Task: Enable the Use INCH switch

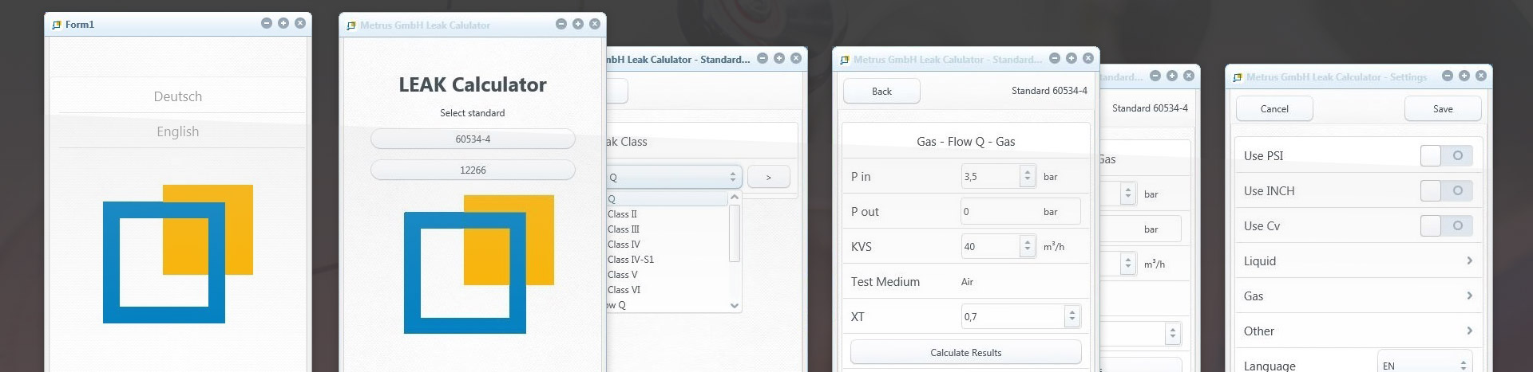Action: tap(1446, 191)
